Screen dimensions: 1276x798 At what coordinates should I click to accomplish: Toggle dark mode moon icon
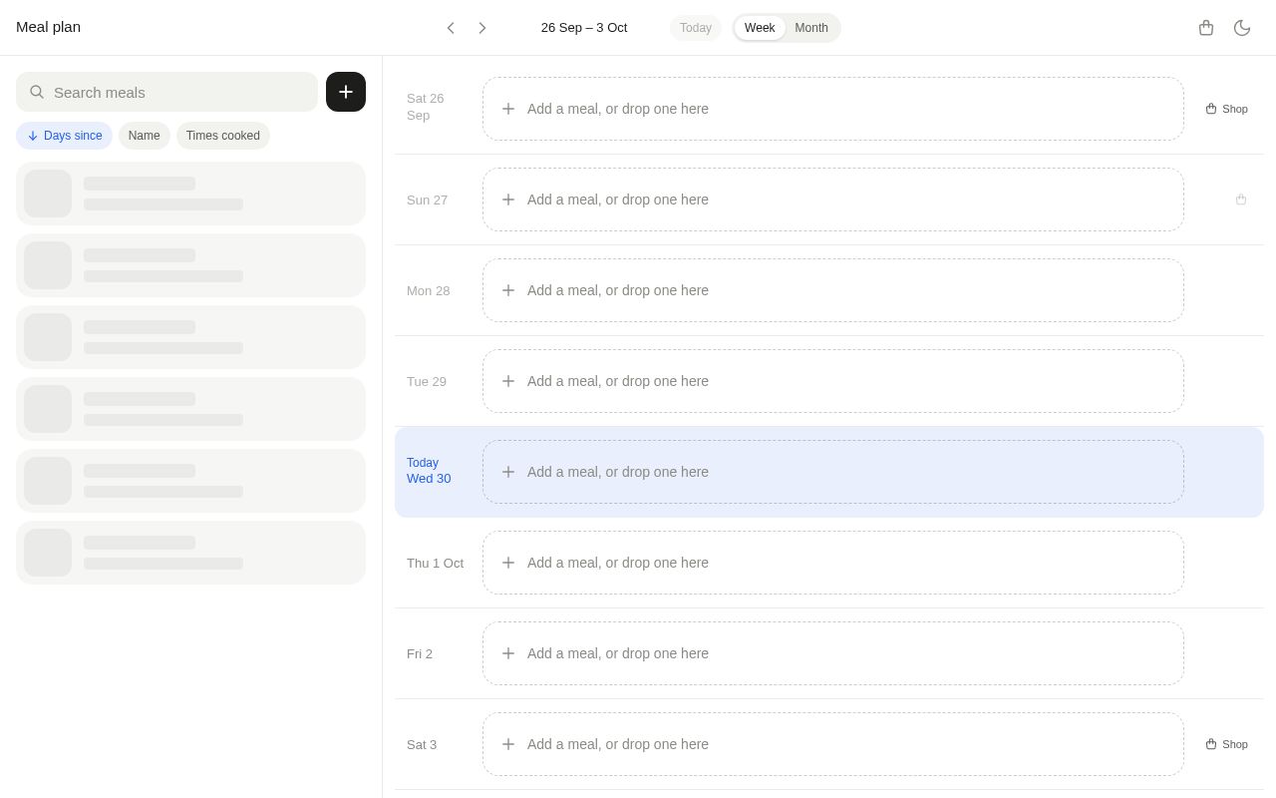coord(1242,28)
